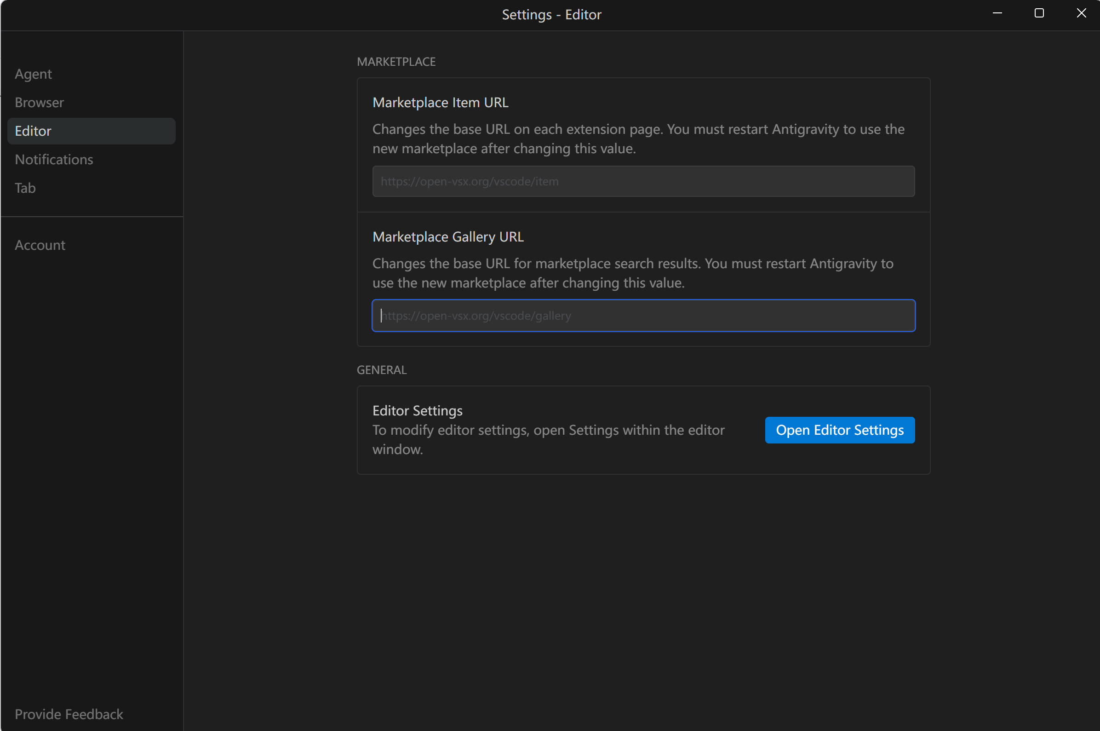
Task: Minimize the Settings window
Action: click(997, 13)
